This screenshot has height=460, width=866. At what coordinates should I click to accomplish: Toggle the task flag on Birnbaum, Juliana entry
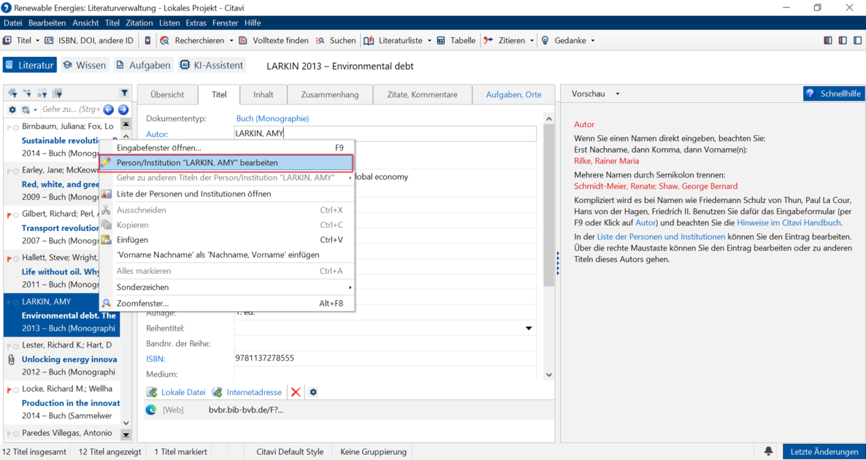pyautogui.click(x=9, y=127)
